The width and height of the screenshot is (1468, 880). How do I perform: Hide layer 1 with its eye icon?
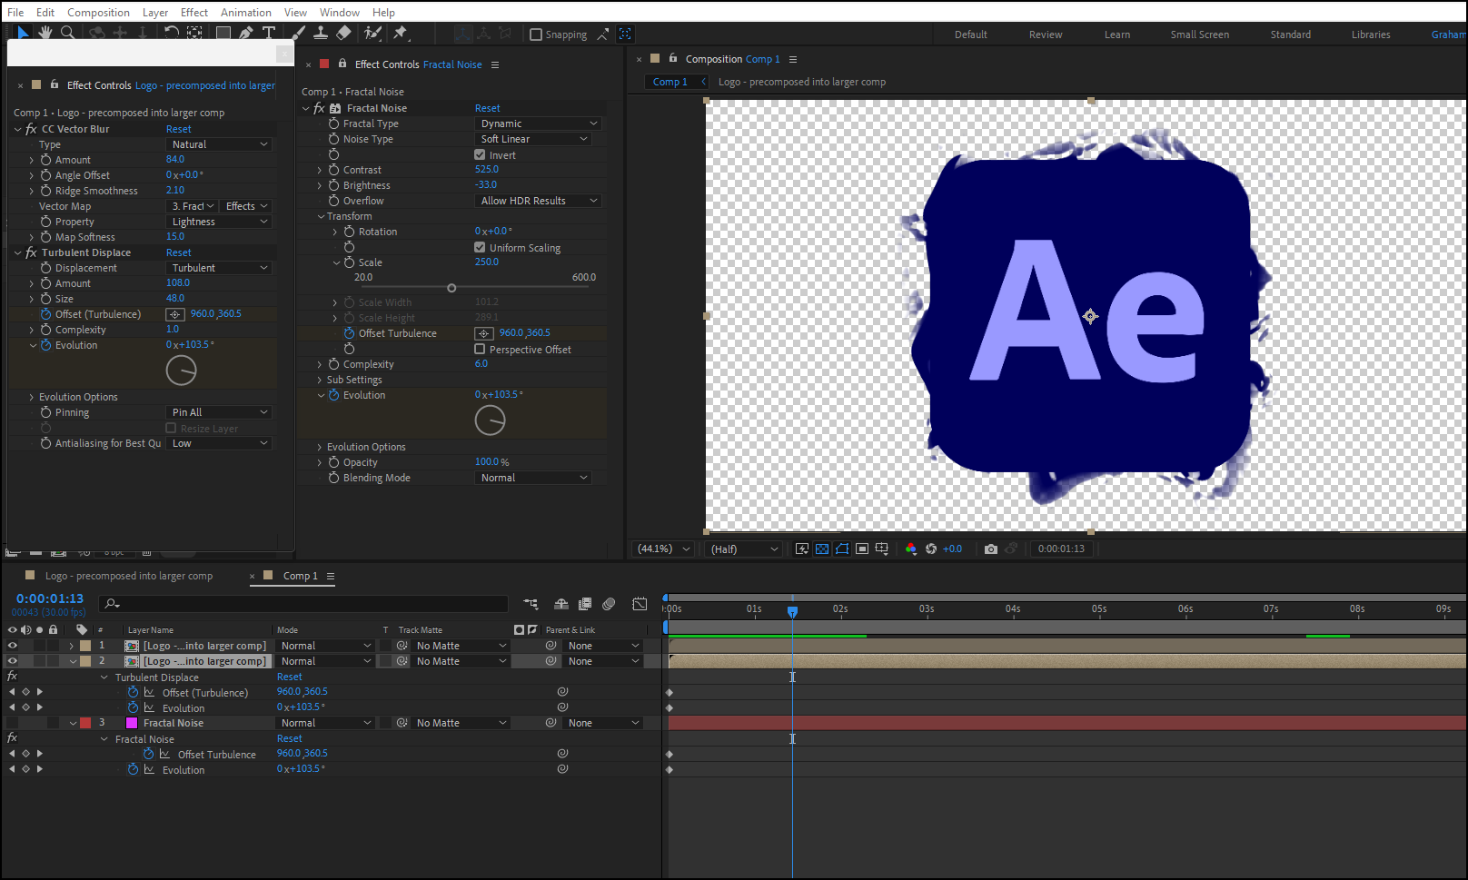13,646
